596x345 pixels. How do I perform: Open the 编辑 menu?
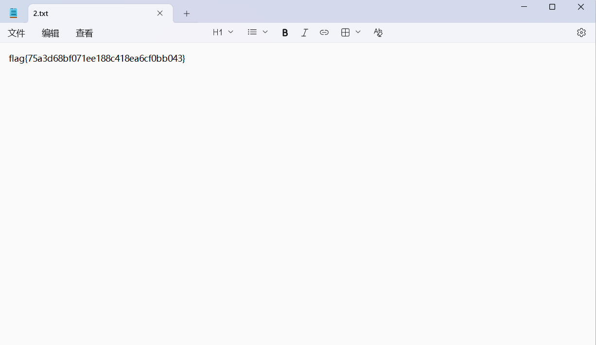tap(51, 33)
